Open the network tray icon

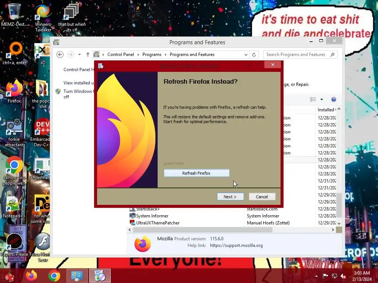334,276
